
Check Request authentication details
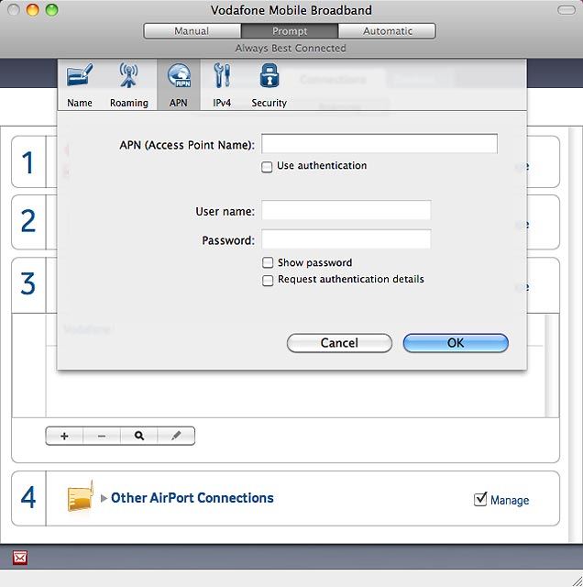tap(268, 280)
